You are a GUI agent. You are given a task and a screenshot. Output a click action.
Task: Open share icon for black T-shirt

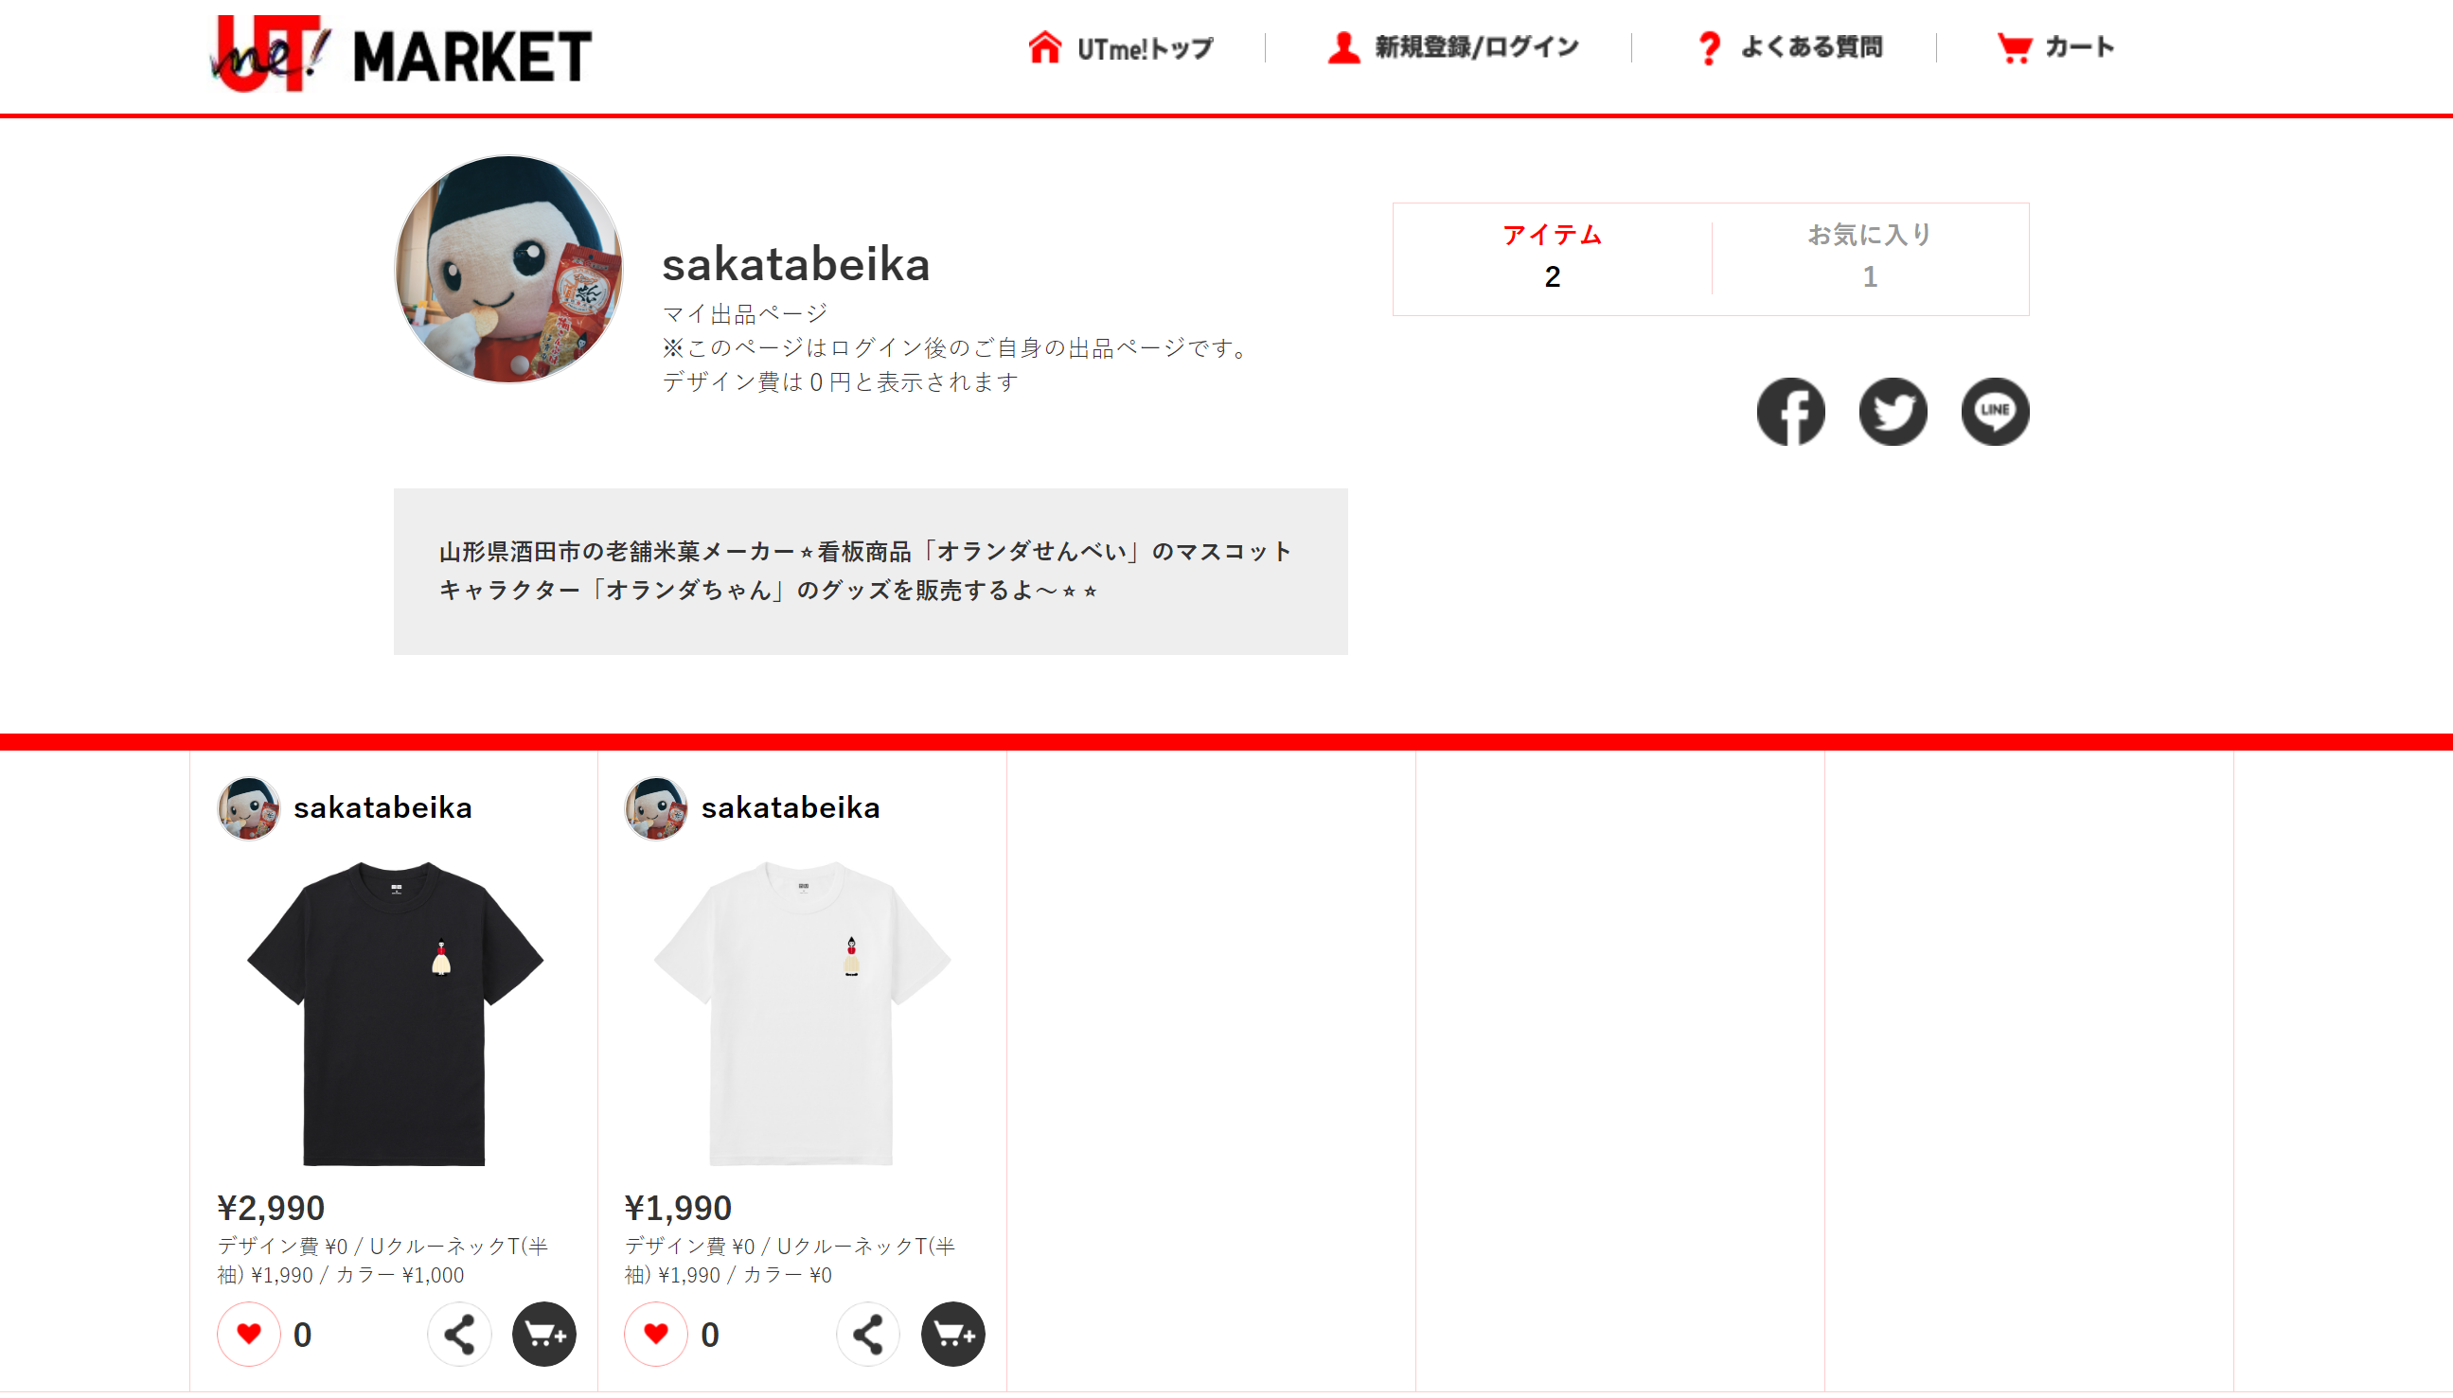coord(459,1334)
